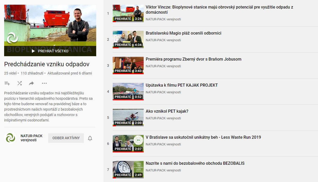Click the 4:34 duration badge
This screenshot has height=182, width=318.
(x=138, y=45)
